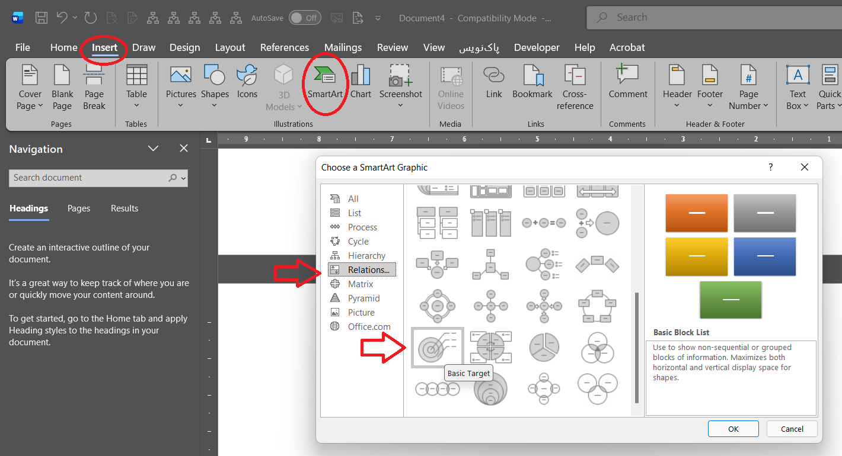Confirm SmartArt choice with OK
Viewport: 842px width, 456px height.
click(733, 428)
